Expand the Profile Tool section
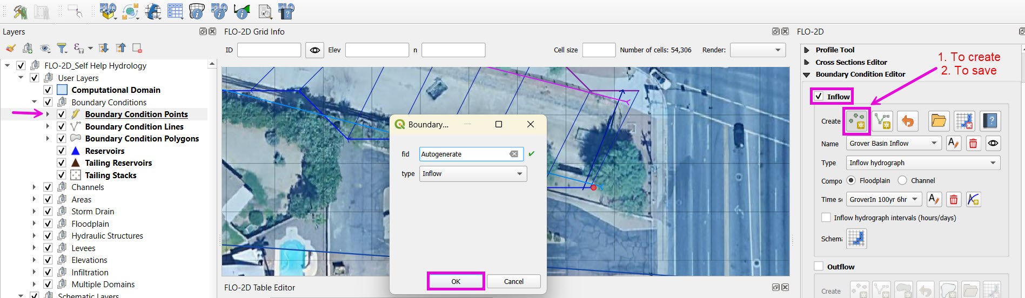Image resolution: width=1025 pixels, height=298 pixels. coord(807,50)
